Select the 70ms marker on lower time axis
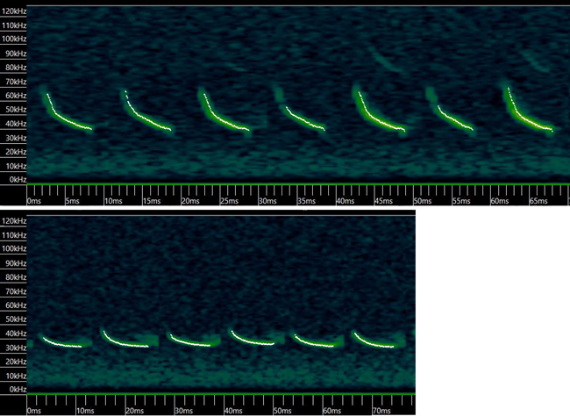Image resolution: width=570 pixels, height=416 pixels. pos(382,410)
